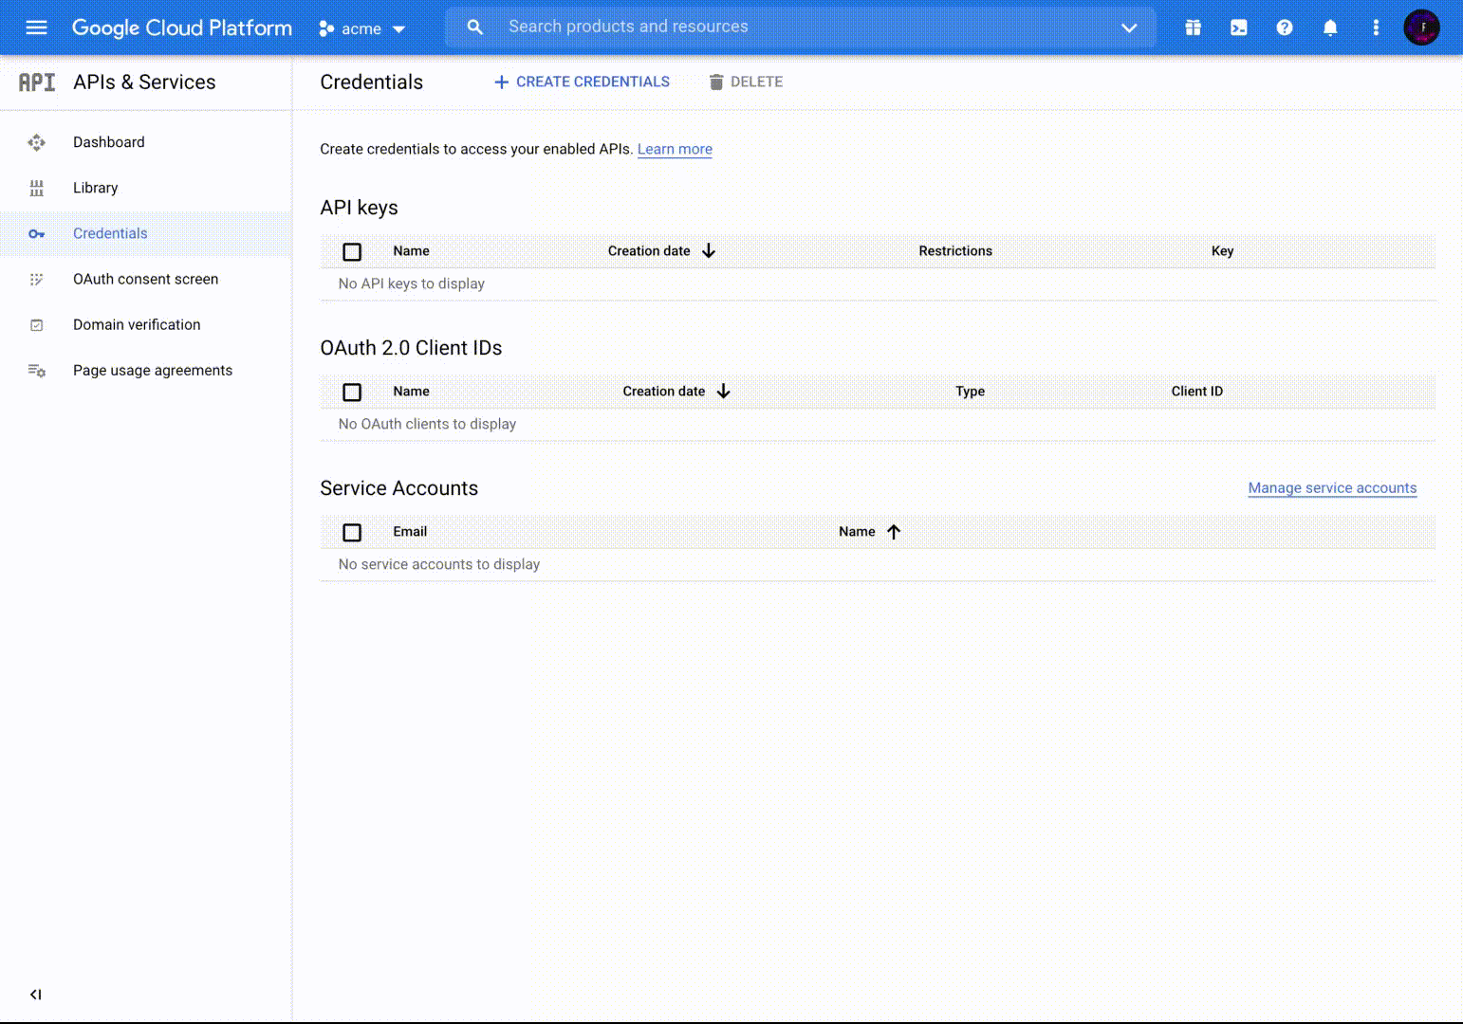Select the Dashboard compass icon
This screenshot has width=1463, height=1024.
pyautogui.click(x=36, y=142)
